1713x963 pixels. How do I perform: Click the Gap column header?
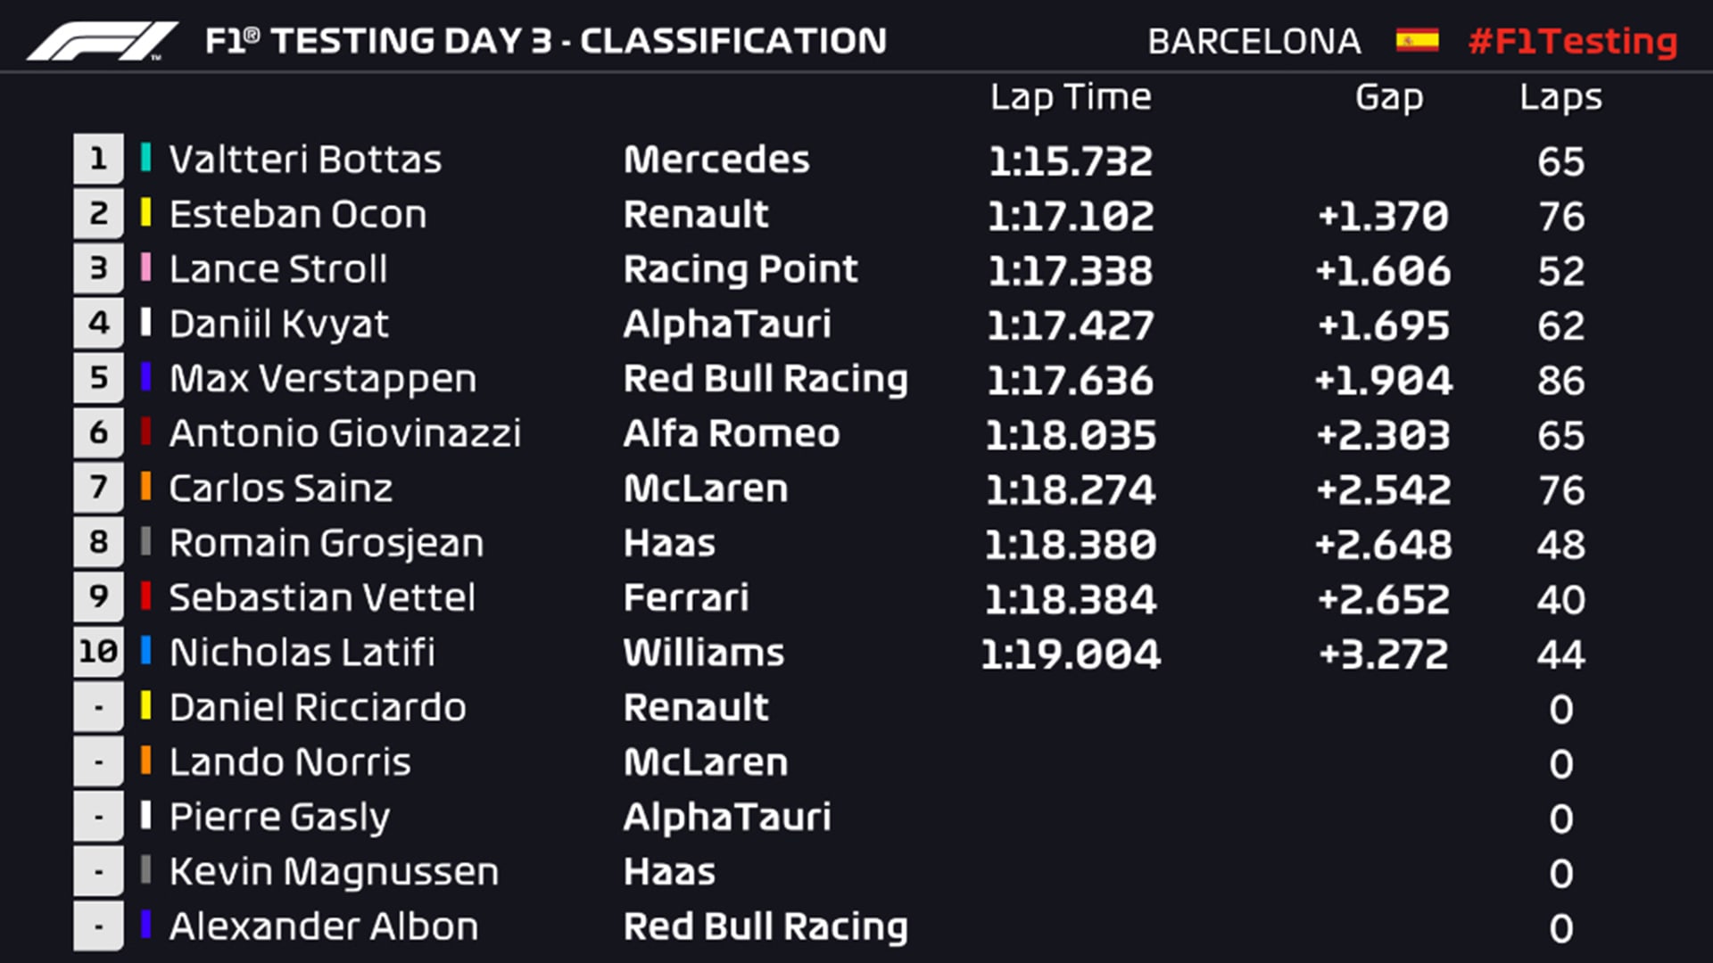click(1388, 97)
